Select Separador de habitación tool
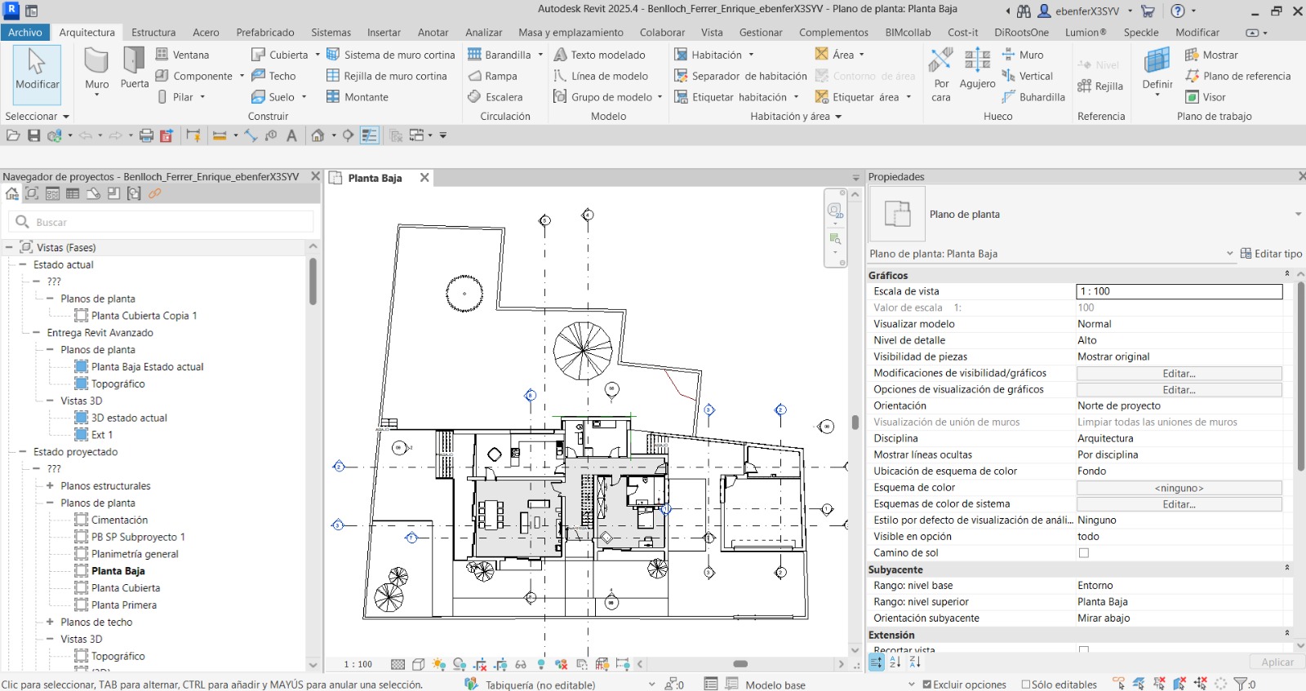This screenshot has height=691, width=1306. 740,76
